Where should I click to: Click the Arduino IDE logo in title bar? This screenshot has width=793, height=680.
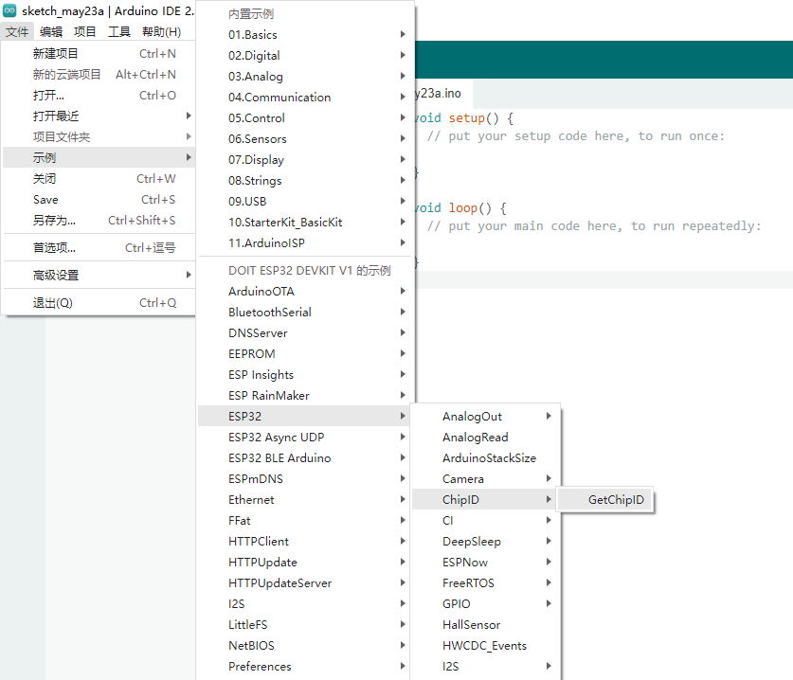pos(9,10)
